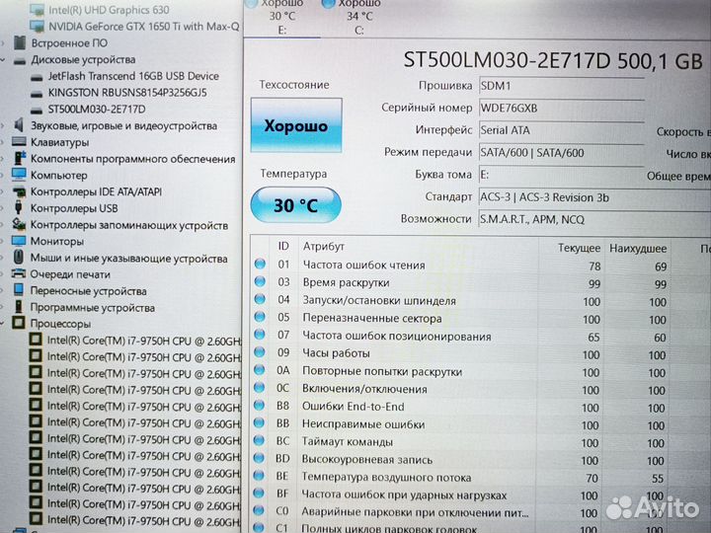Switch to the C: disk tab at 34 °C

359,17
